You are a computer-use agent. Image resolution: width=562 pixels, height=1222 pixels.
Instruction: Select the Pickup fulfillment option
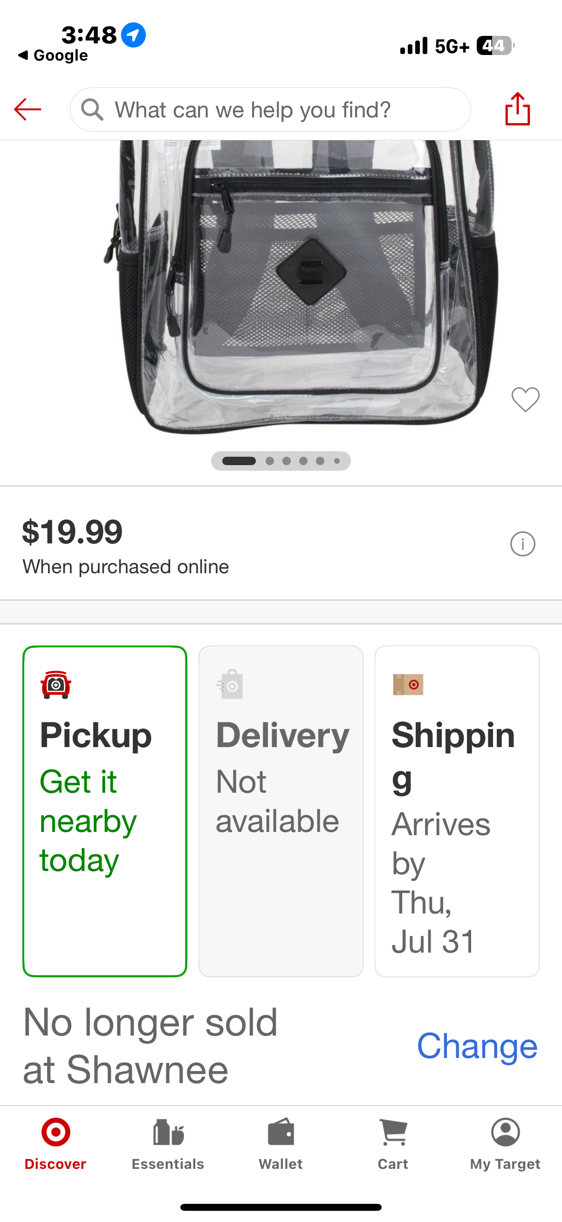pos(105,811)
